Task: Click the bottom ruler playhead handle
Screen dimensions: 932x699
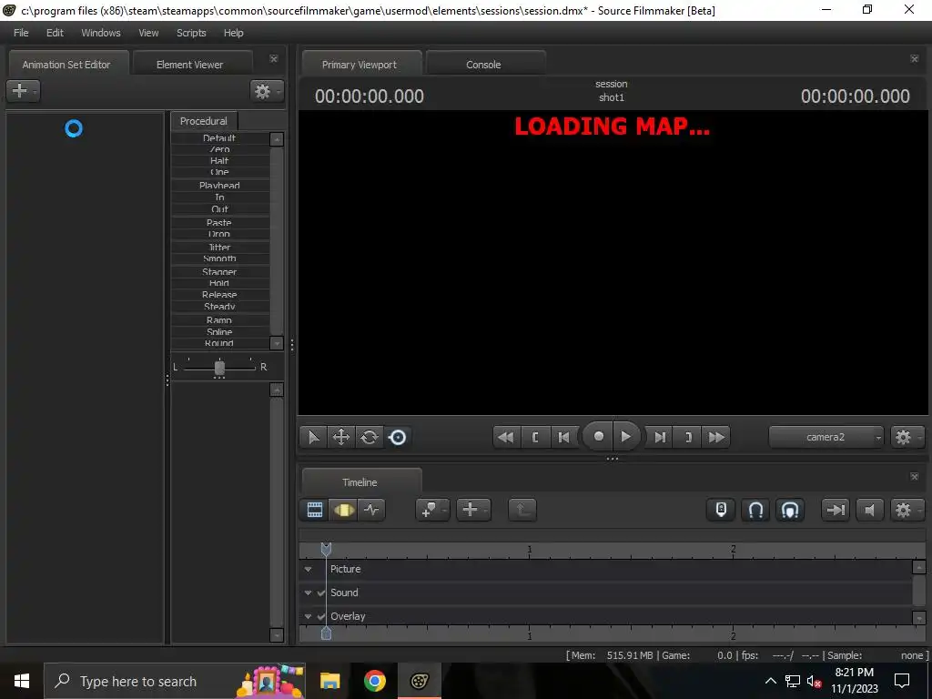Action: click(x=326, y=633)
